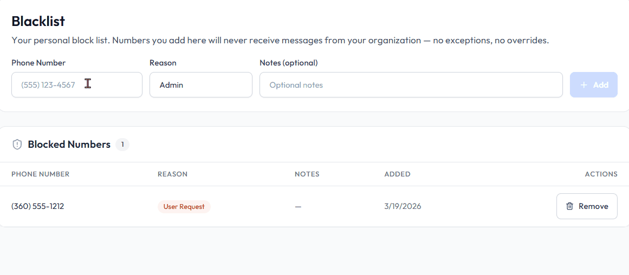The image size is (629, 275).
Task: Click the shield icon beside Blocked Numbers
Action: (x=17, y=145)
